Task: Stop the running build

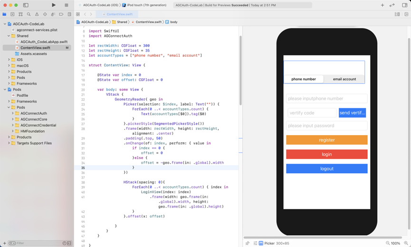Action: click(x=67, y=5)
